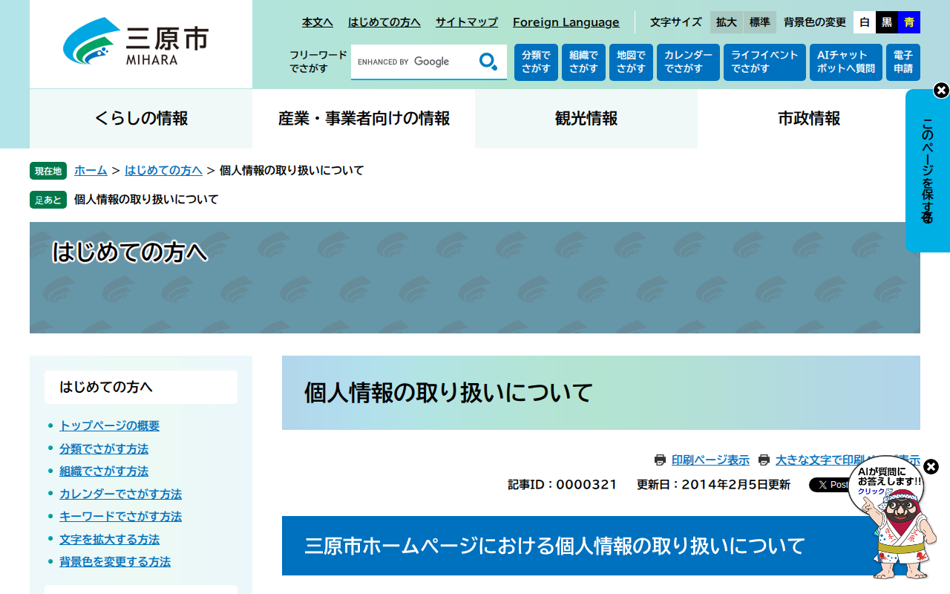Click the Mihara city logo
Screen dimensions: 950x594
coord(136,42)
